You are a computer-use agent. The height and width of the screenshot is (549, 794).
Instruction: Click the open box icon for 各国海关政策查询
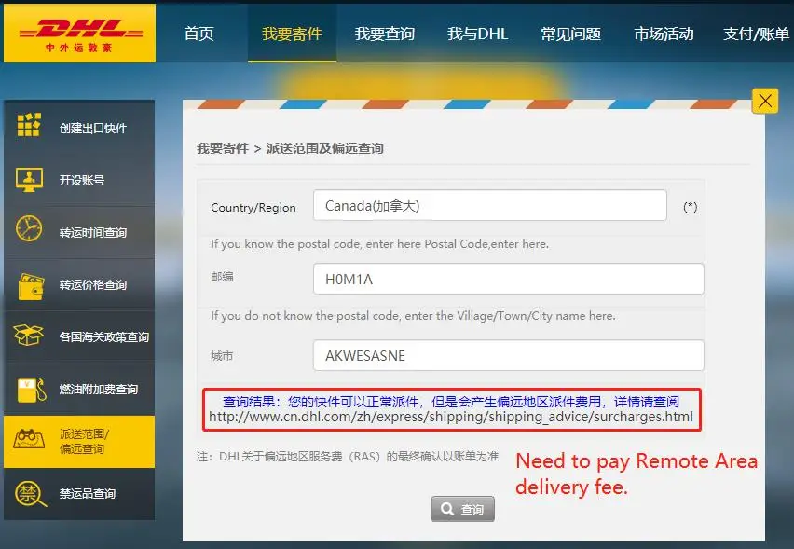tap(28, 335)
